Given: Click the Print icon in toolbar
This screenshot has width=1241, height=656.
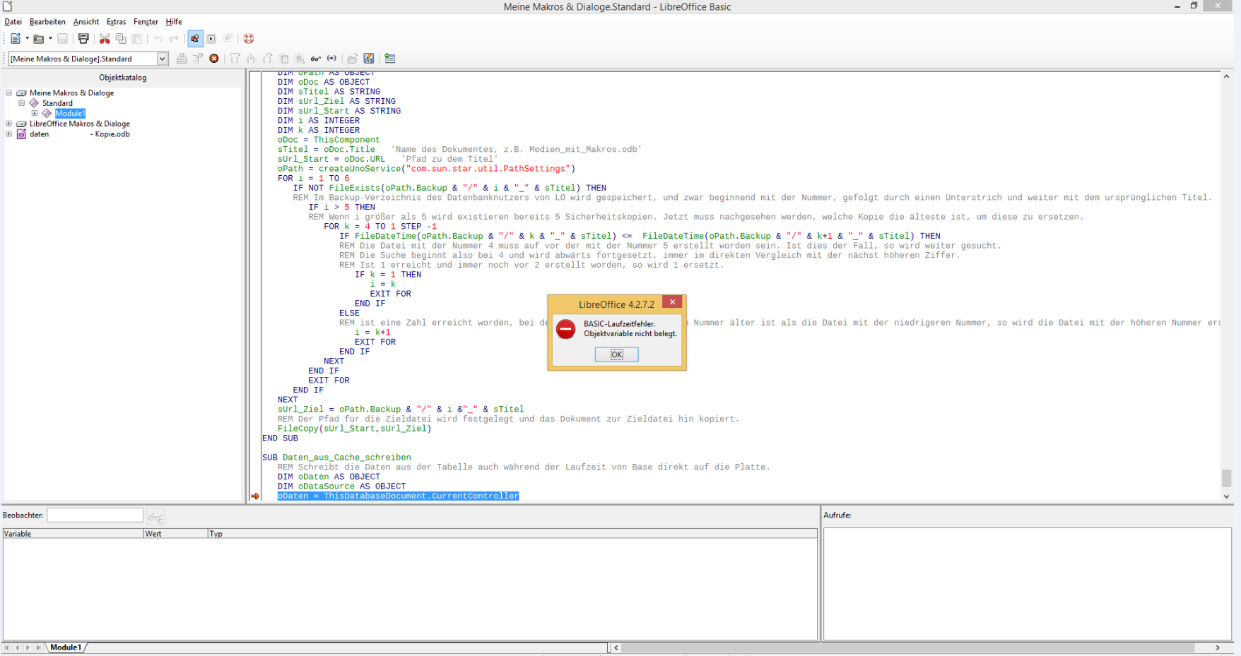Looking at the screenshot, I should point(83,39).
